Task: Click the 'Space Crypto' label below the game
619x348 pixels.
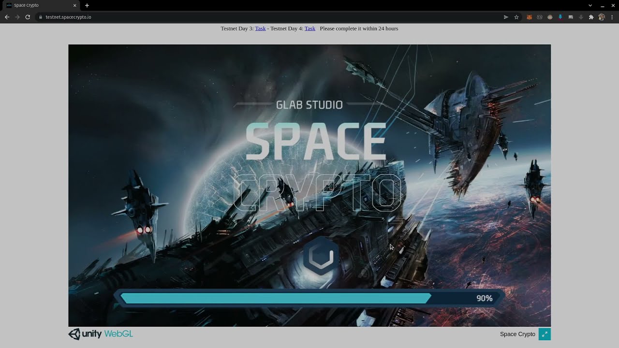Action: pyautogui.click(x=517, y=334)
